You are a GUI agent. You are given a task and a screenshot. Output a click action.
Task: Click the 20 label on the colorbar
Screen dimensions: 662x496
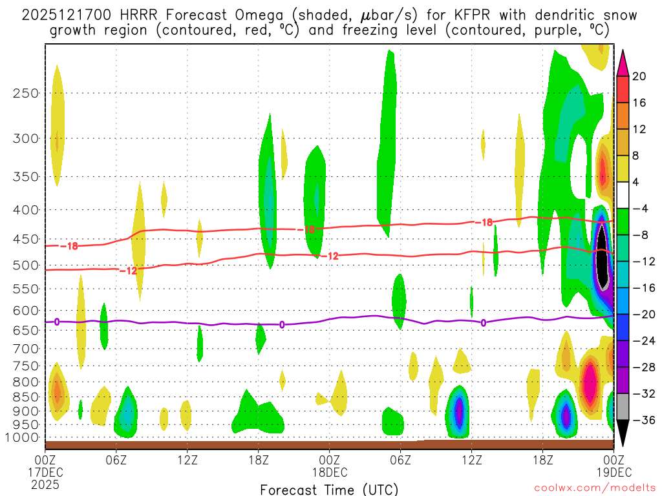639,76
